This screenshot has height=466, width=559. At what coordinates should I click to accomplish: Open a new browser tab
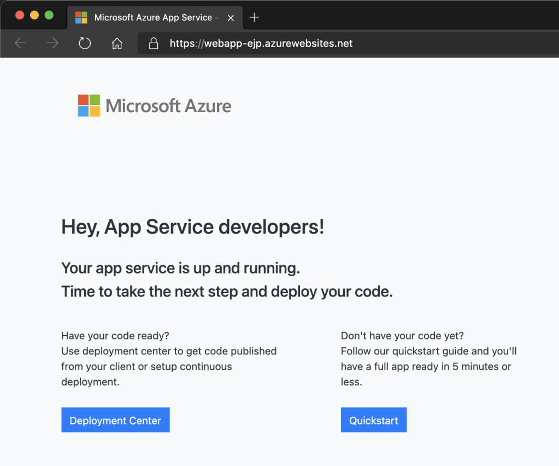(x=254, y=18)
